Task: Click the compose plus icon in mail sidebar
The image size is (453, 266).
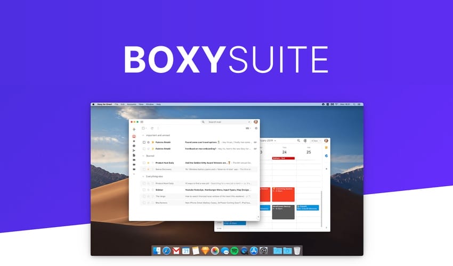Action: tap(134, 129)
